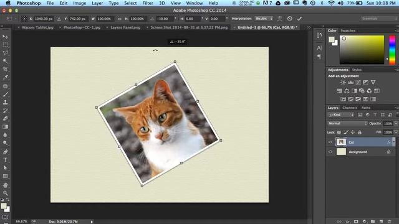399x224 pixels.
Task: Toggle lock image pixels
Action: [346, 133]
